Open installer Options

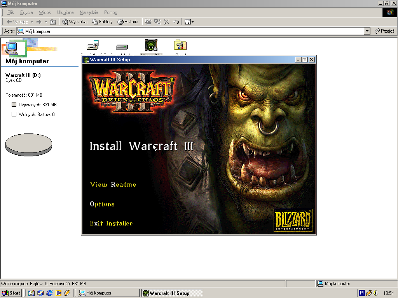pyautogui.click(x=102, y=204)
